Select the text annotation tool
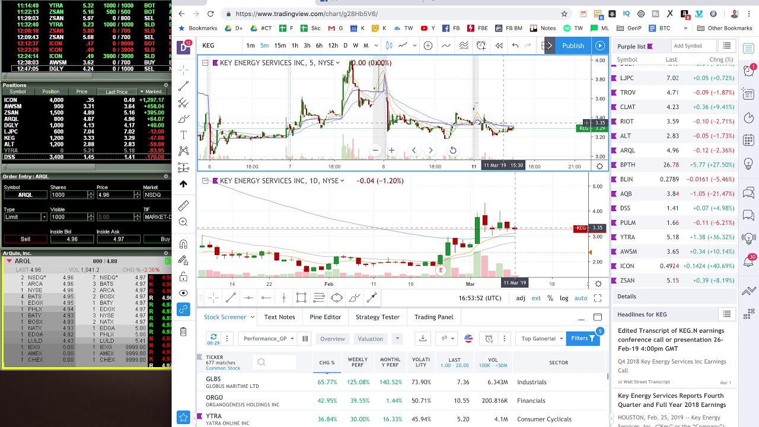This screenshot has height=427, width=759. click(x=183, y=135)
